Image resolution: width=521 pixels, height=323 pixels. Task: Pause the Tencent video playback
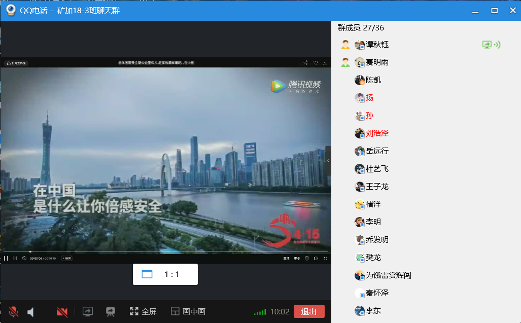coord(6,258)
